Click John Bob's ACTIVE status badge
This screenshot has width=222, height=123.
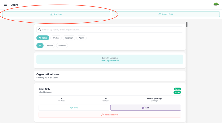177,92
